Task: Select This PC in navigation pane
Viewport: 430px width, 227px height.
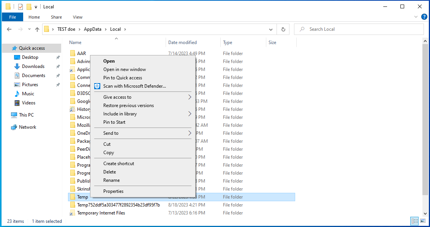Action: pos(26,115)
